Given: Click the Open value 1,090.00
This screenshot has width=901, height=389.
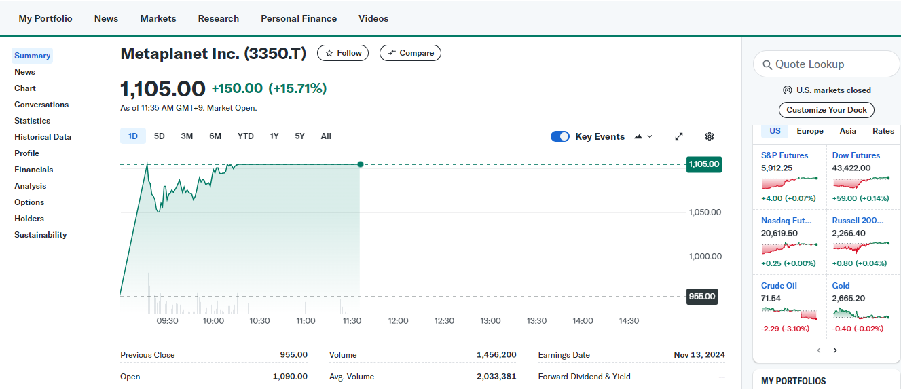Looking at the screenshot, I should [290, 377].
